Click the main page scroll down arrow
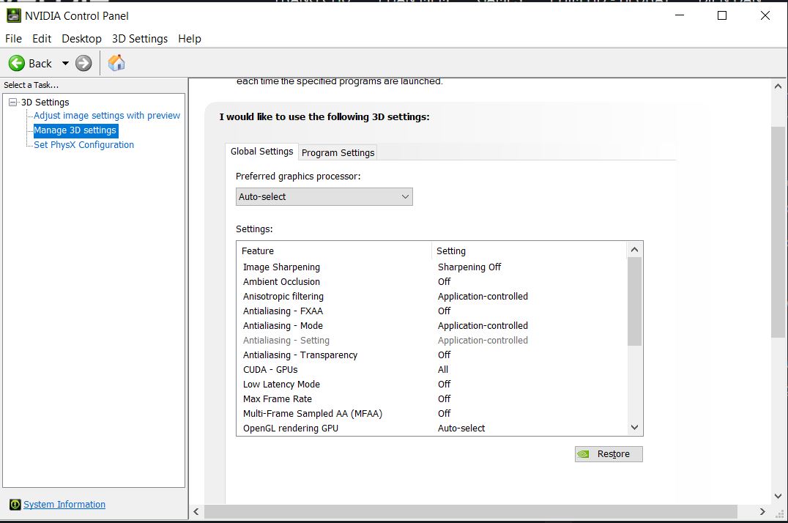Image resolution: width=788 pixels, height=523 pixels. click(x=778, y=496)
